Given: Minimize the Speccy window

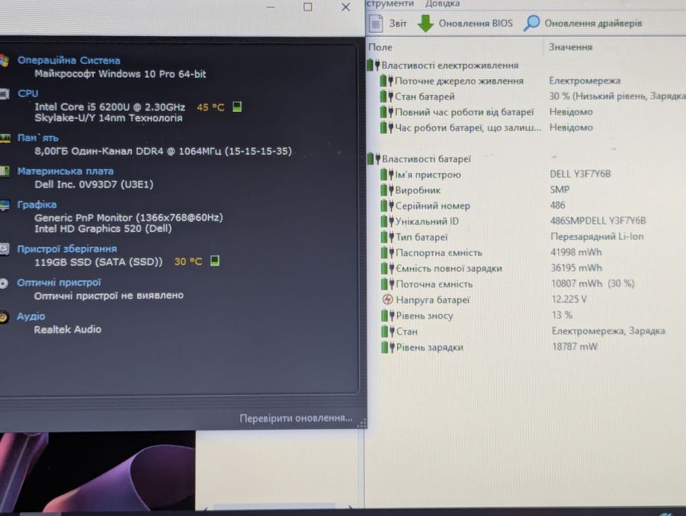Looking at the screenshot, I should pyautogui.click(x=271, y=7).
